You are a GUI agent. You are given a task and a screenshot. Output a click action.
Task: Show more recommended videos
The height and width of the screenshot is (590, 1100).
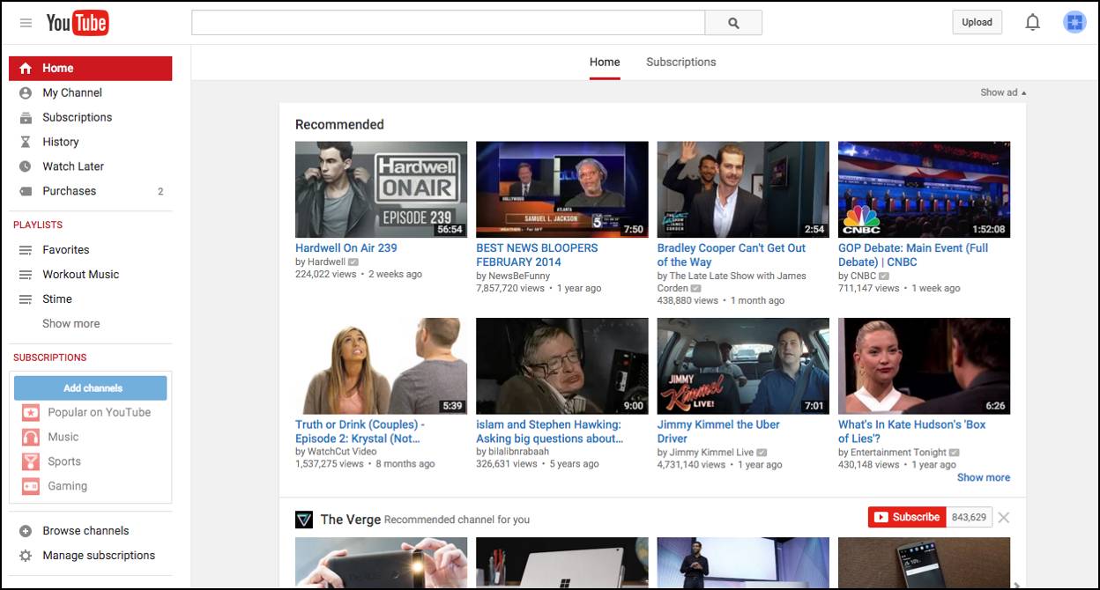coord(983,477)
